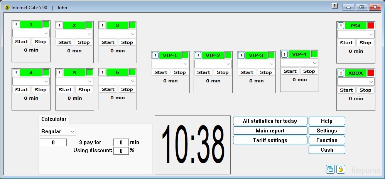Open All statistics for today
The width and height of the screenshot is (385, 179).
270,121
